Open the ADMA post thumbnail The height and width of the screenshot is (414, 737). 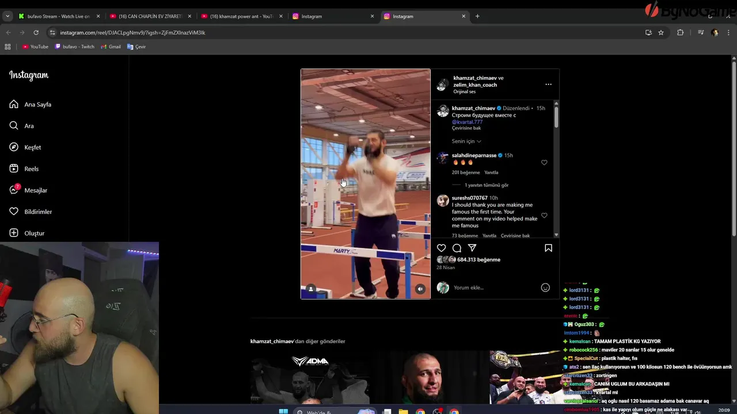310,377
